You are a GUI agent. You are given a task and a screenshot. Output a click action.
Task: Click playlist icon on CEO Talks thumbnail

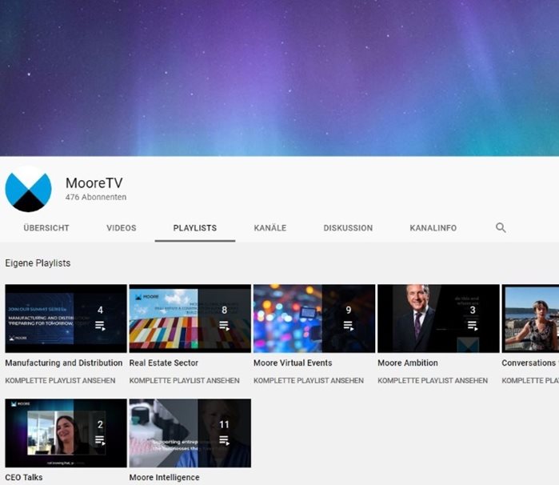(100, 440)
